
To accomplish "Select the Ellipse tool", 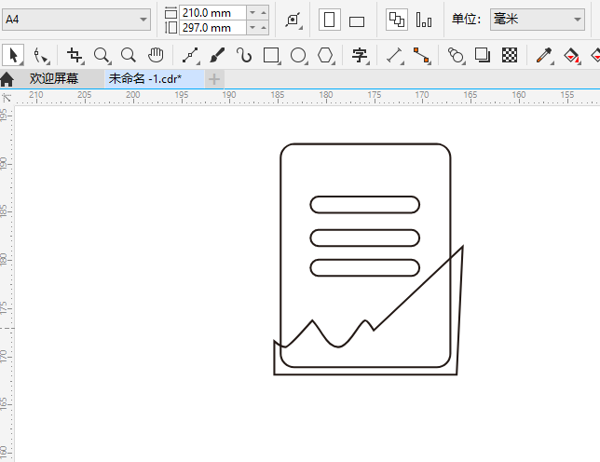I will [298, 56].
